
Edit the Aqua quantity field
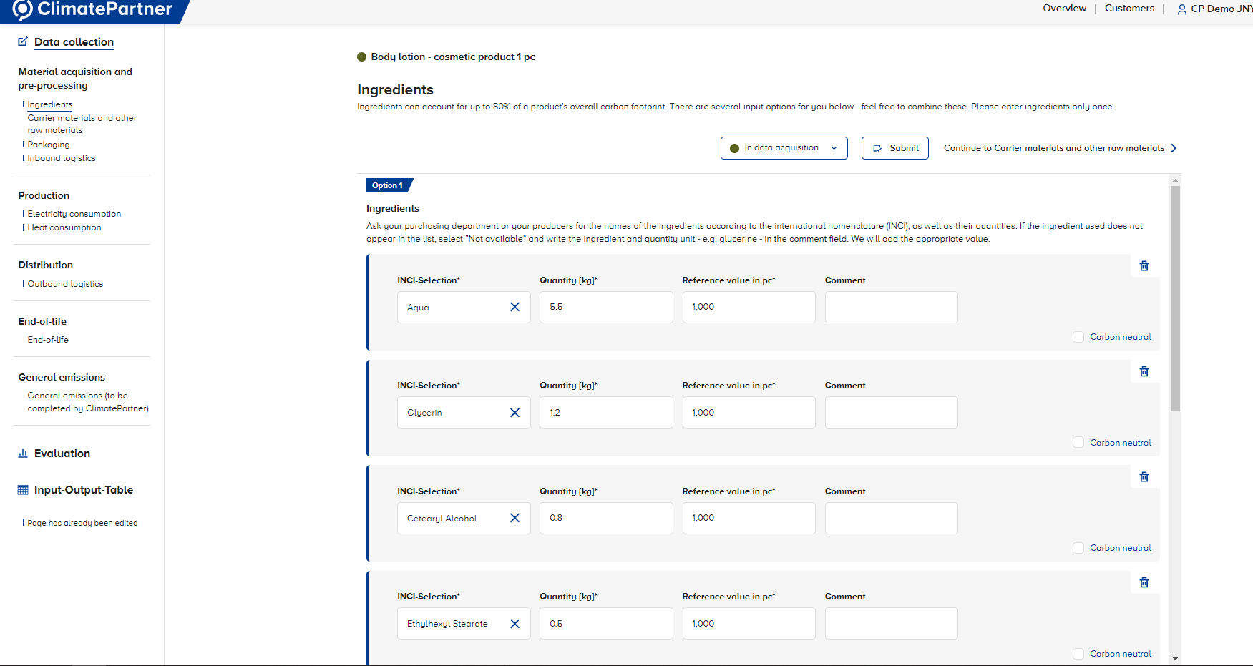coord(606,307)
